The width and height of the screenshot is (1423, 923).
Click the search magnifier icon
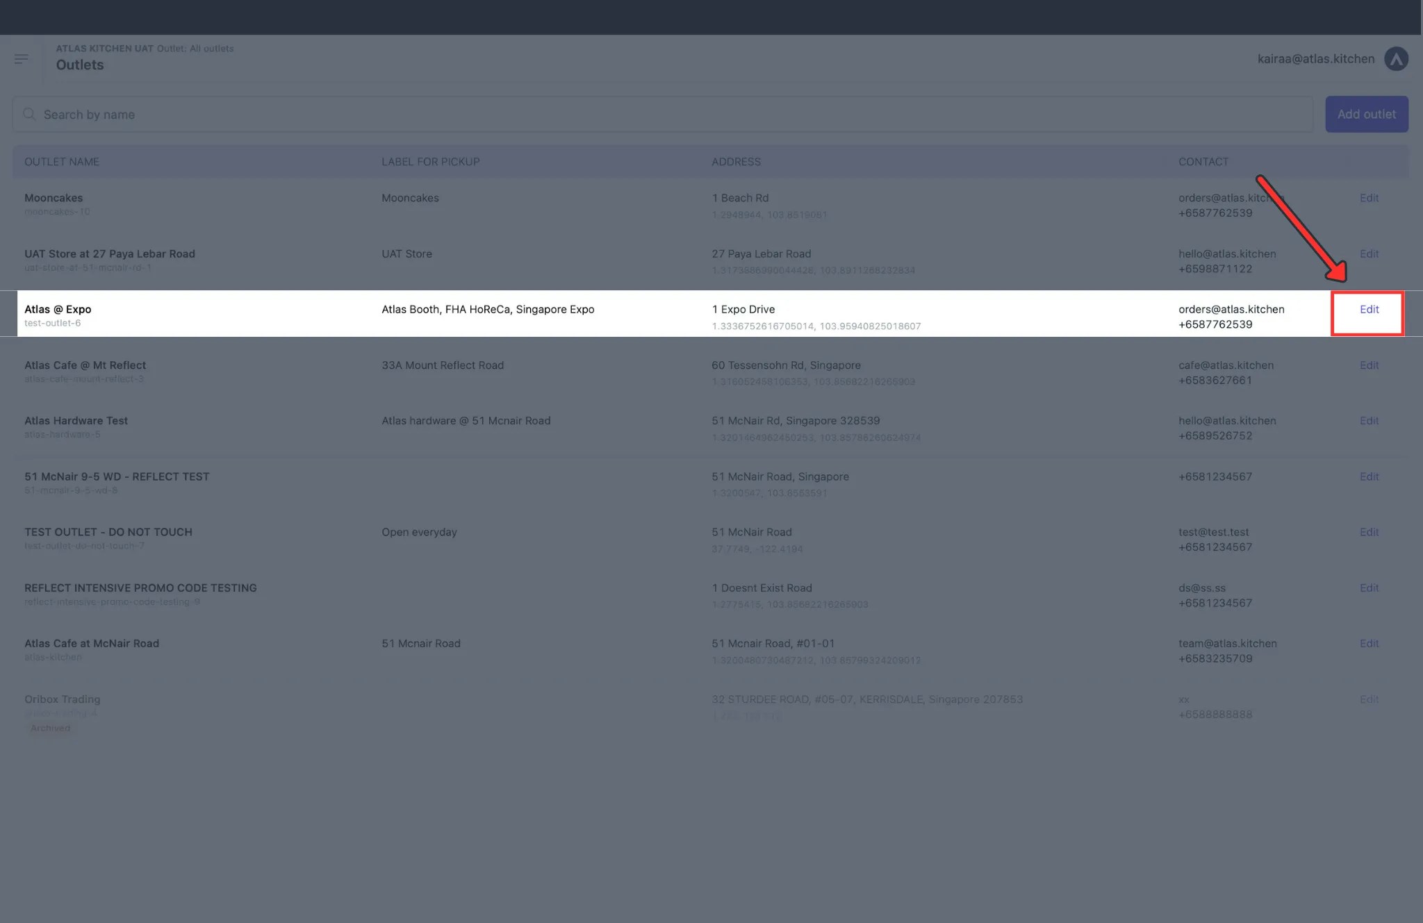pos(29,114)
